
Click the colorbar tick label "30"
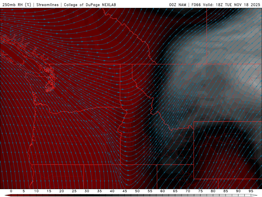(87, 191)
